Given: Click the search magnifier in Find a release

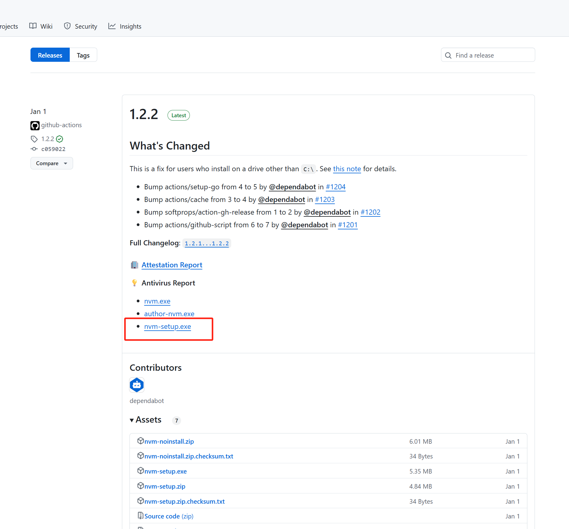Looking at the screenshot, I should (449, 55).
